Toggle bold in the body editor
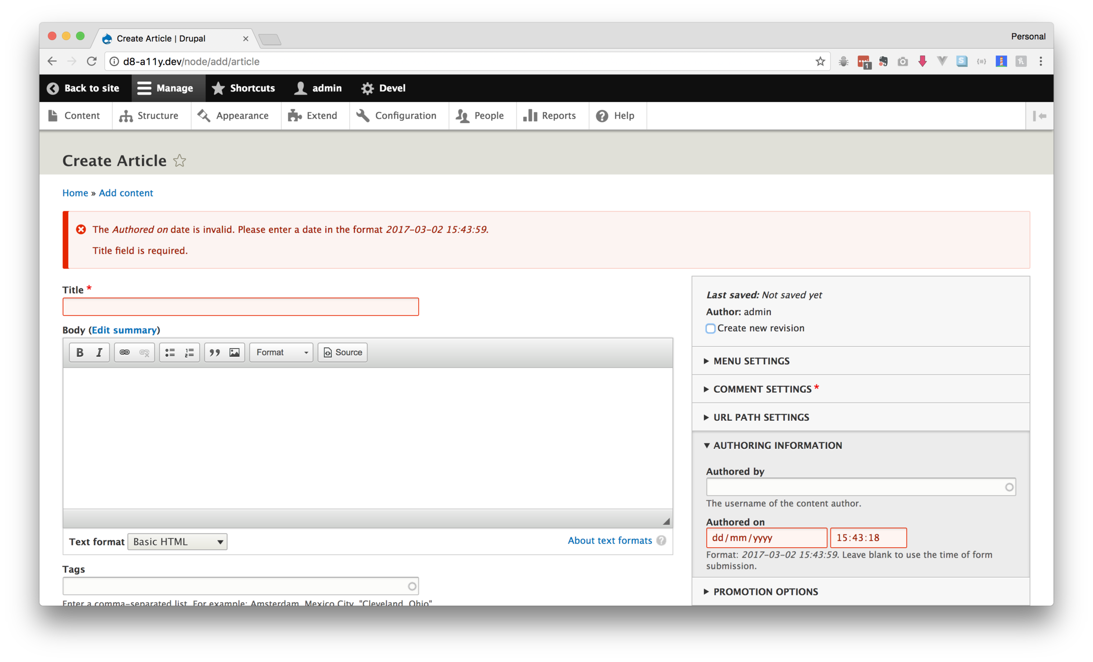1093x662 pixels. (x=80, y=352)
